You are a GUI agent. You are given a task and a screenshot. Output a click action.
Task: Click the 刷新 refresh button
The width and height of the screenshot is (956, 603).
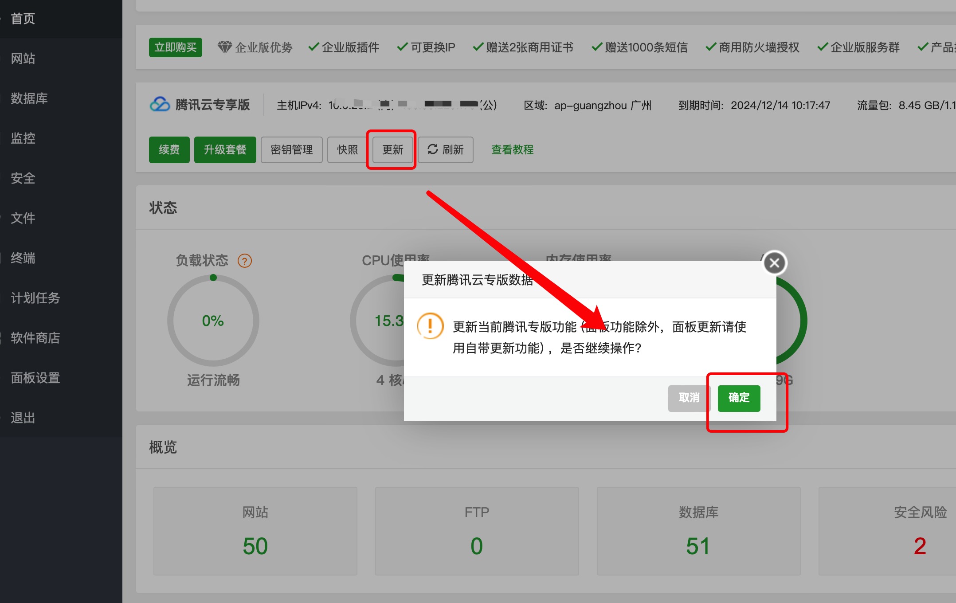pos(446,150)
